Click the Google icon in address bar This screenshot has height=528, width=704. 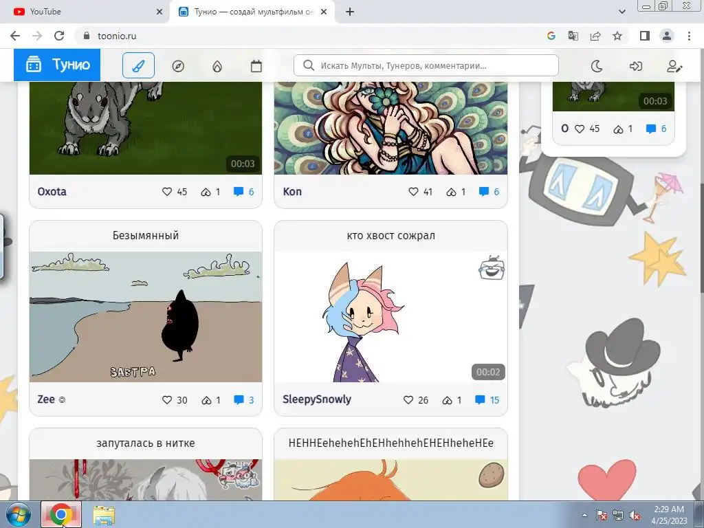[x=551, y=36]
